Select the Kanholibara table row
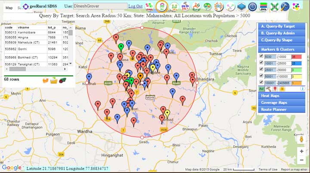The image size is (310, 173). 36,32
